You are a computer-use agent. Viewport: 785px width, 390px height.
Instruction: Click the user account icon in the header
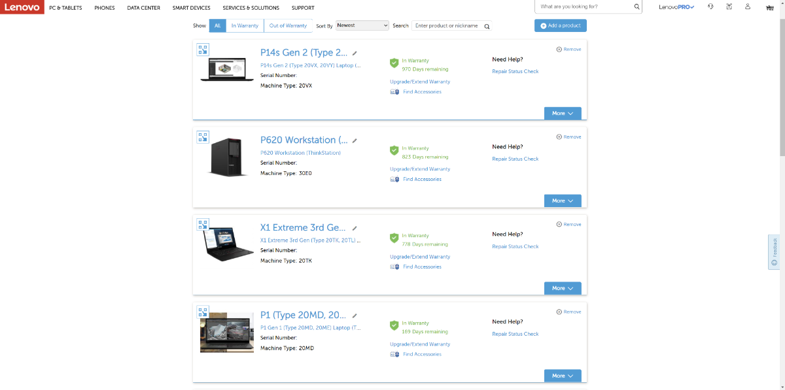point(748,7)
